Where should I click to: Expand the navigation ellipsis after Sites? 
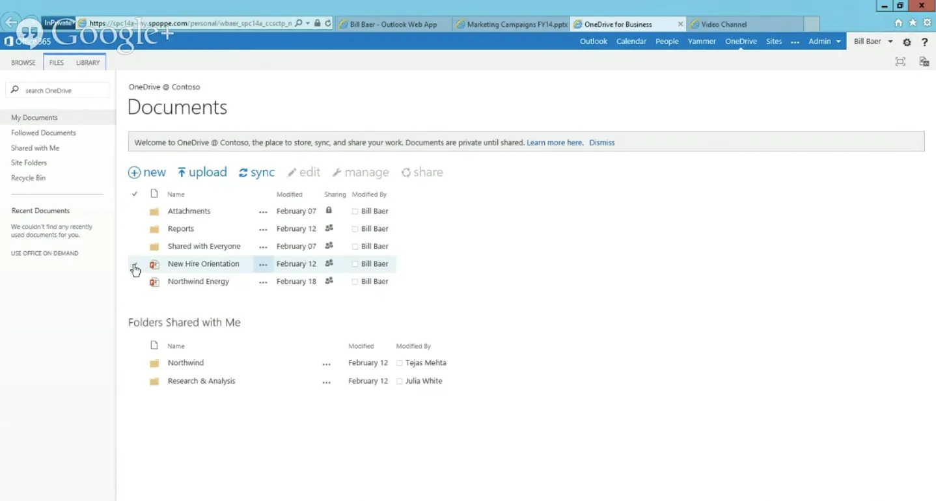[795, 42]
